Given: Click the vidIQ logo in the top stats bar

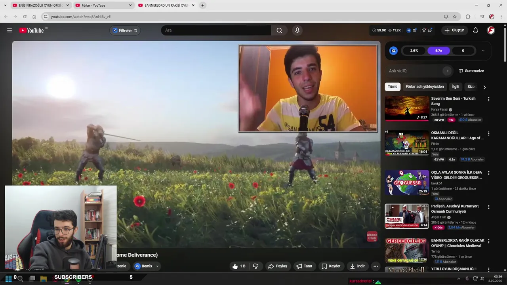Looking at the screenshot, I should [x=408, y=30].
